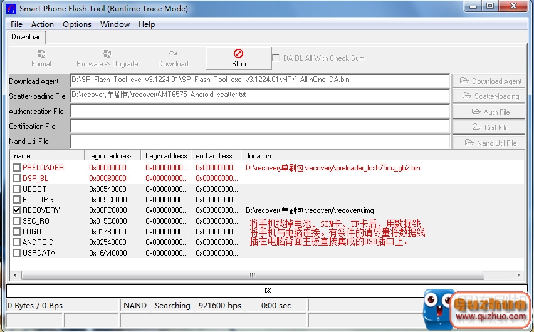Viewport: 534px width, 332px height.
Task: Select the Download tab
Action: [27, 37]
